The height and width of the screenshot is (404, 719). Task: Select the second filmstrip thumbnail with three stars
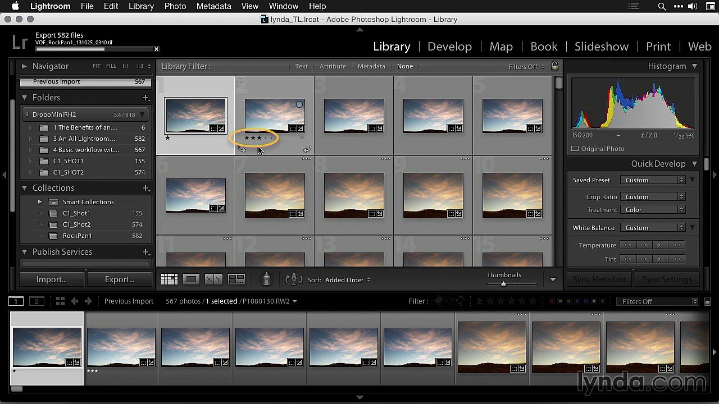pos(121,348)
